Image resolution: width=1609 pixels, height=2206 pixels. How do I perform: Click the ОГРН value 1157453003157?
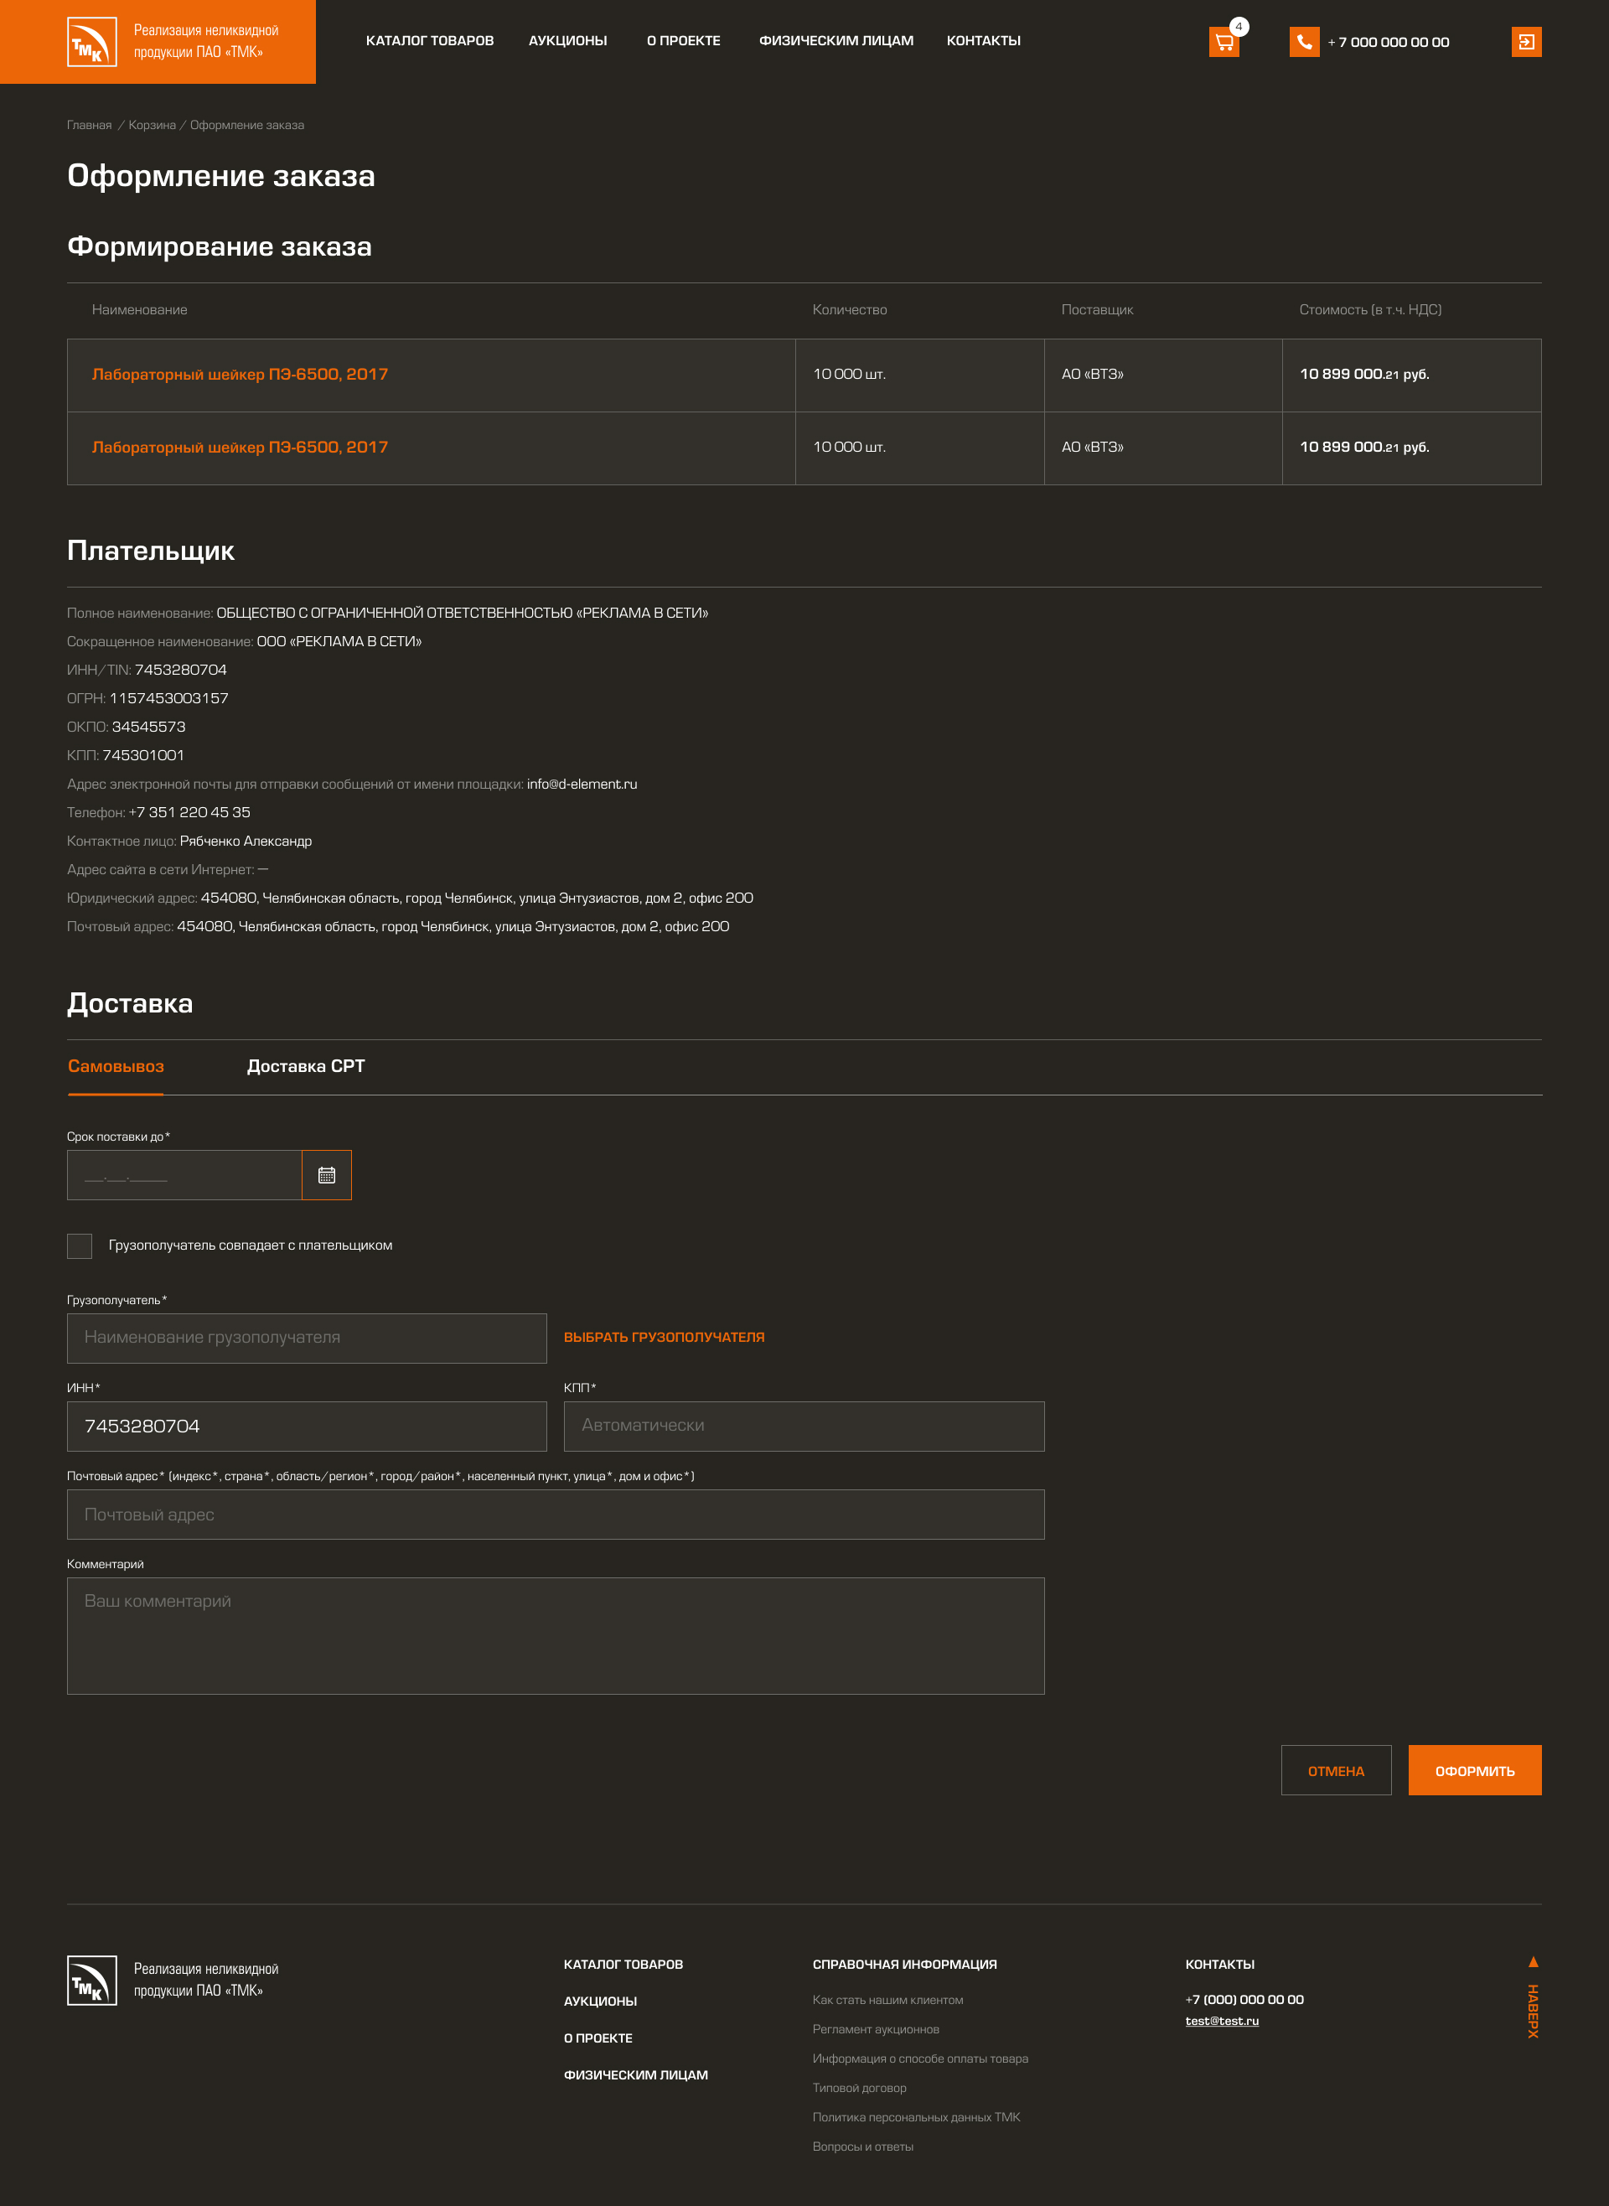tap(168, 698)
